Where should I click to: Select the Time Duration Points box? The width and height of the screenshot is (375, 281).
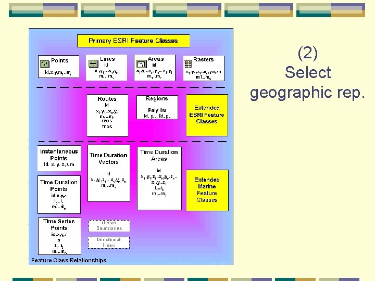[59, 195]
